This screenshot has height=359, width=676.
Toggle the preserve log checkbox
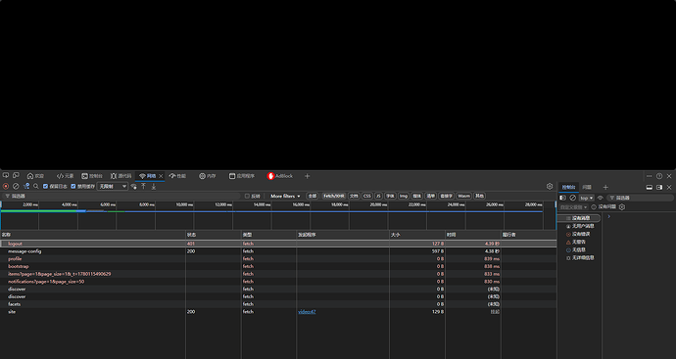point(45,187)
